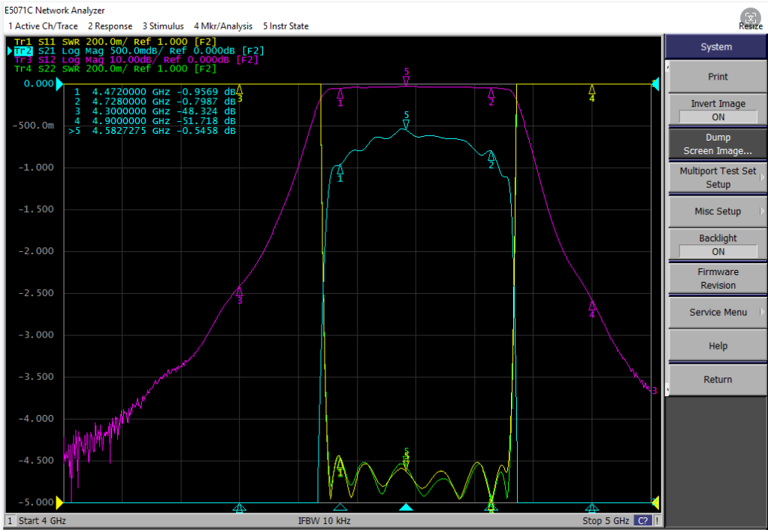Screen dimensions: 768x530
Task: Click Dump Screen Image button
Action: 718,144
